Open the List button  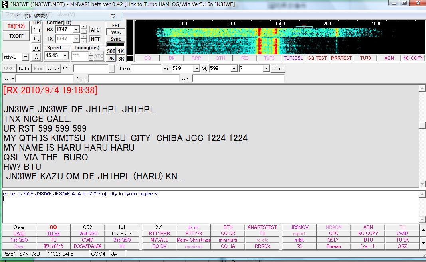pos(277,69)
